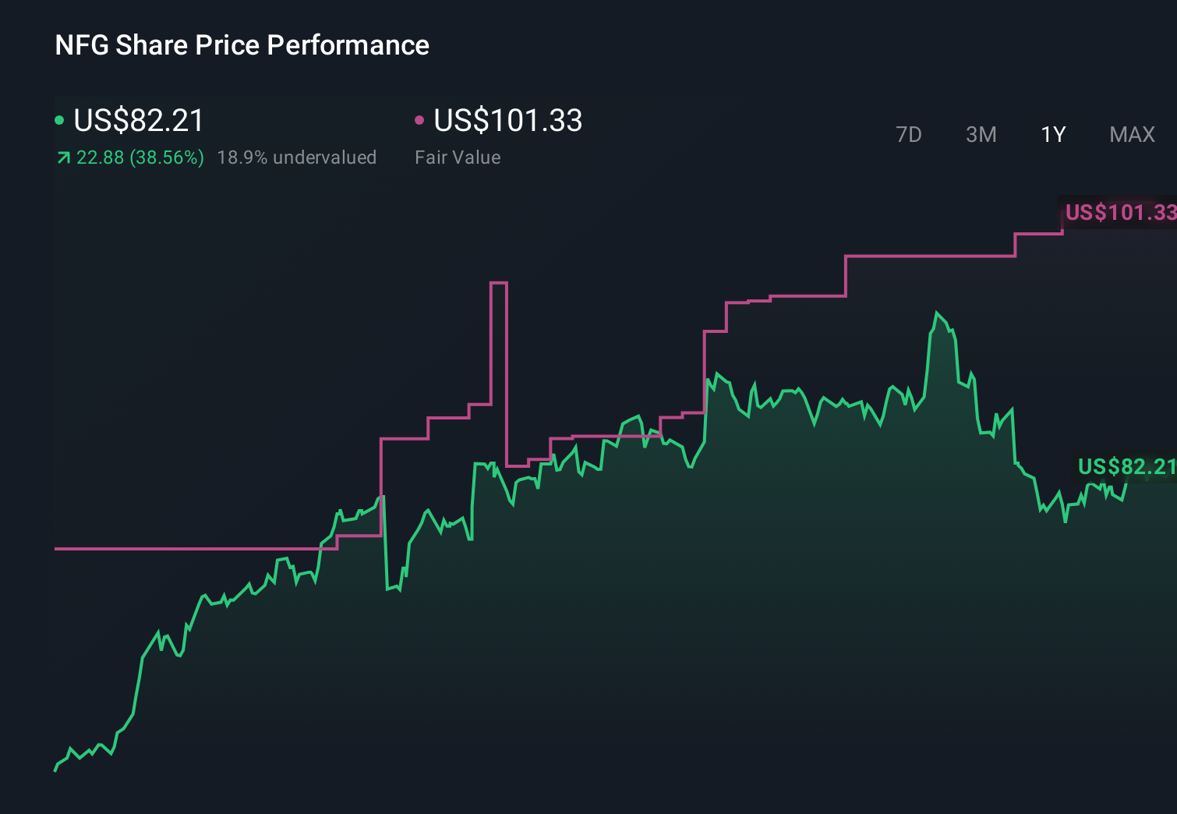This screenshot has height=814, width=1177.
Task: Click the pink Fair Value step line
Action: [x=935, y=257]
